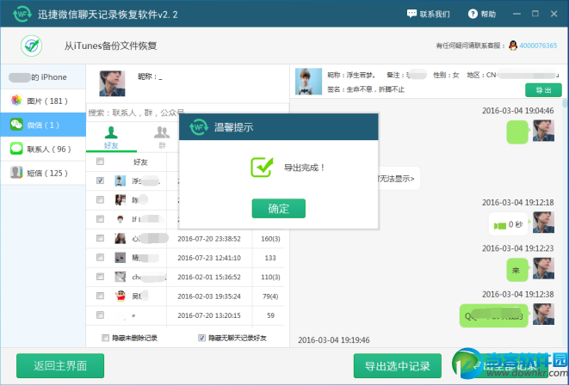569x385 pixels.
Task: Check the box for 2016-07-20 23:38:52 row
Action: [x=100, y=238]
